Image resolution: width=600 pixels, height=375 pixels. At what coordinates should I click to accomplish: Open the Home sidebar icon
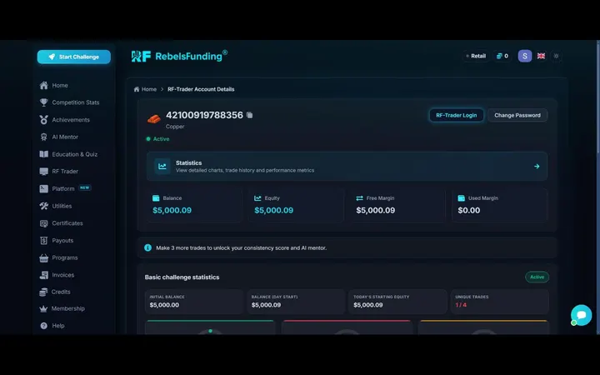tap(44, 85)
